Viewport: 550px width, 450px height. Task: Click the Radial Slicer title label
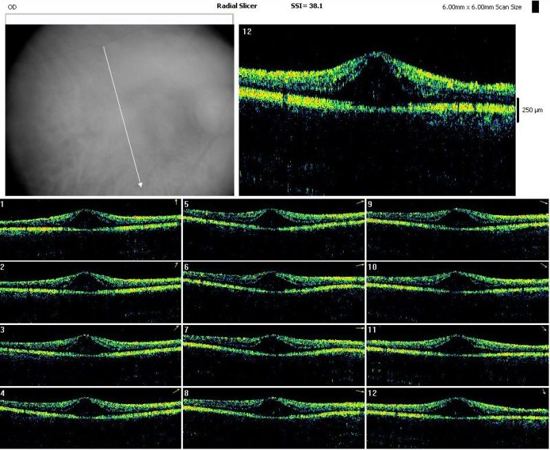tap(237, 5)
